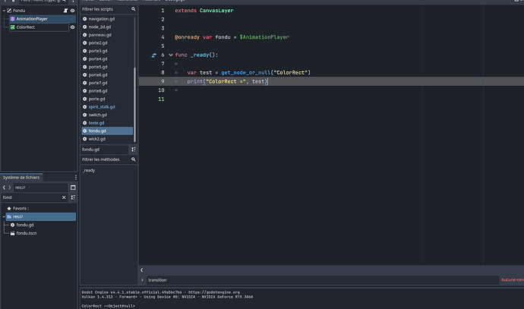Click the search icon in Filtrer les scripts

click(133, 8)
